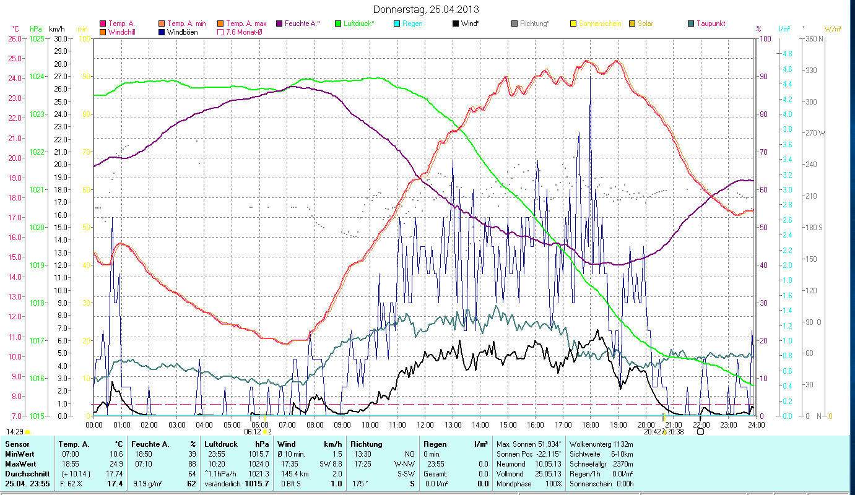The image size is (855, 495).
Task: Click the pink Temp. A. legend swatch
Action: pyautogui.click(x=103, y=24)
